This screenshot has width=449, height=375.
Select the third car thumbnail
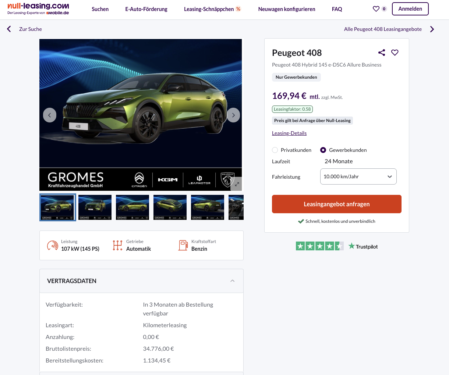pos(132,207)
